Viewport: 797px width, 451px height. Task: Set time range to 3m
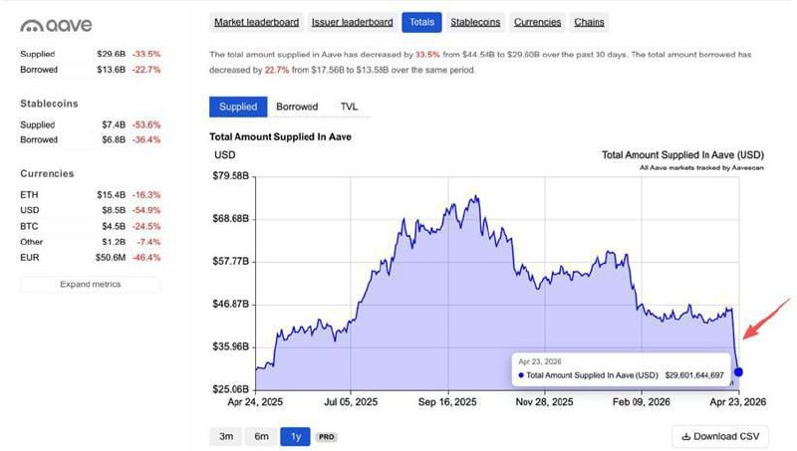226,436
